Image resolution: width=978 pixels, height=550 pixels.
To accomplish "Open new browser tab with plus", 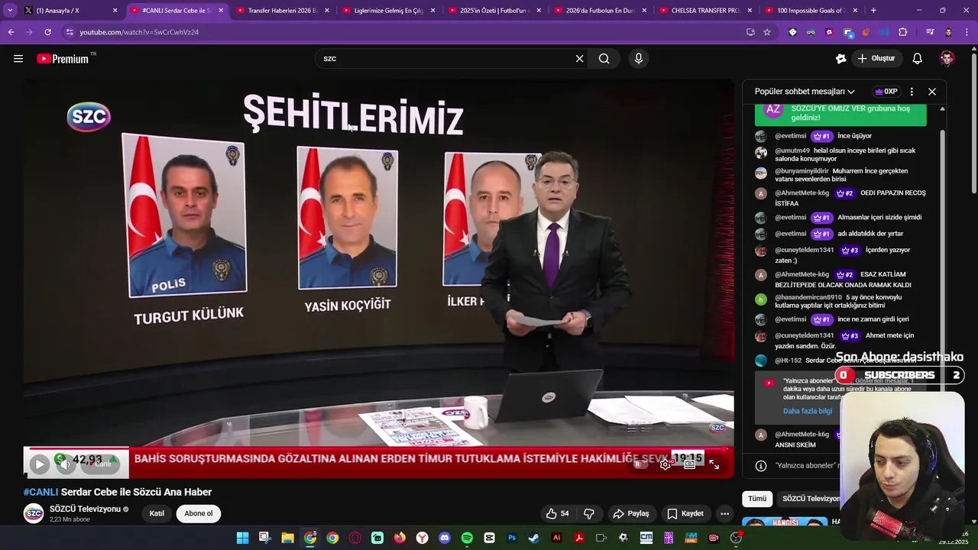I will 873,11.
